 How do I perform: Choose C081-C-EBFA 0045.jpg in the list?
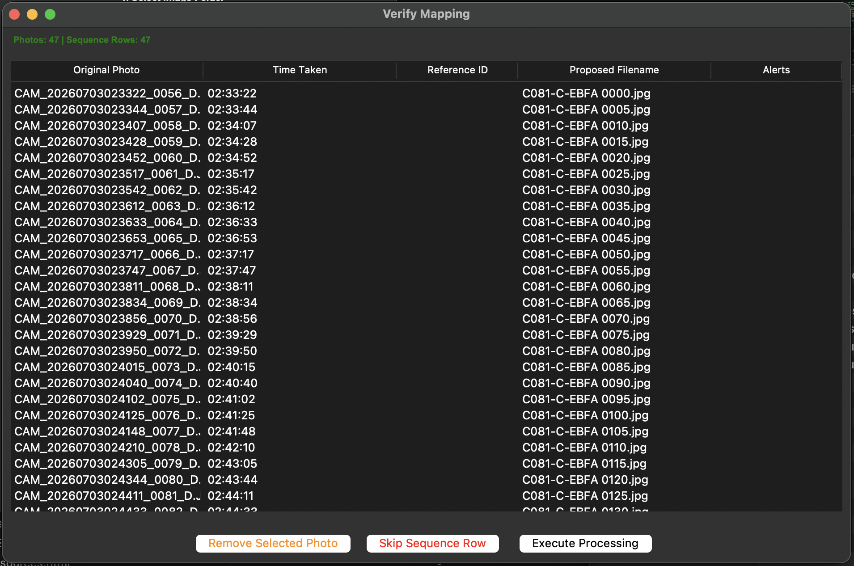pyautogui.click(x=586, y=238)
